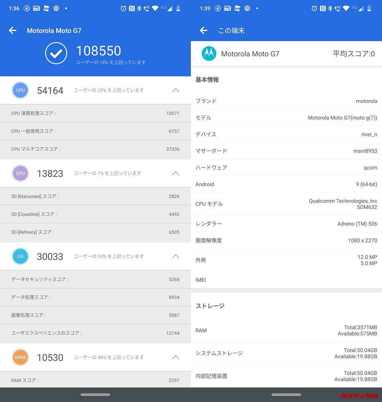
Task: Tap back arrow beside Motorola Moto G7
Action: [x=12, y=30]
